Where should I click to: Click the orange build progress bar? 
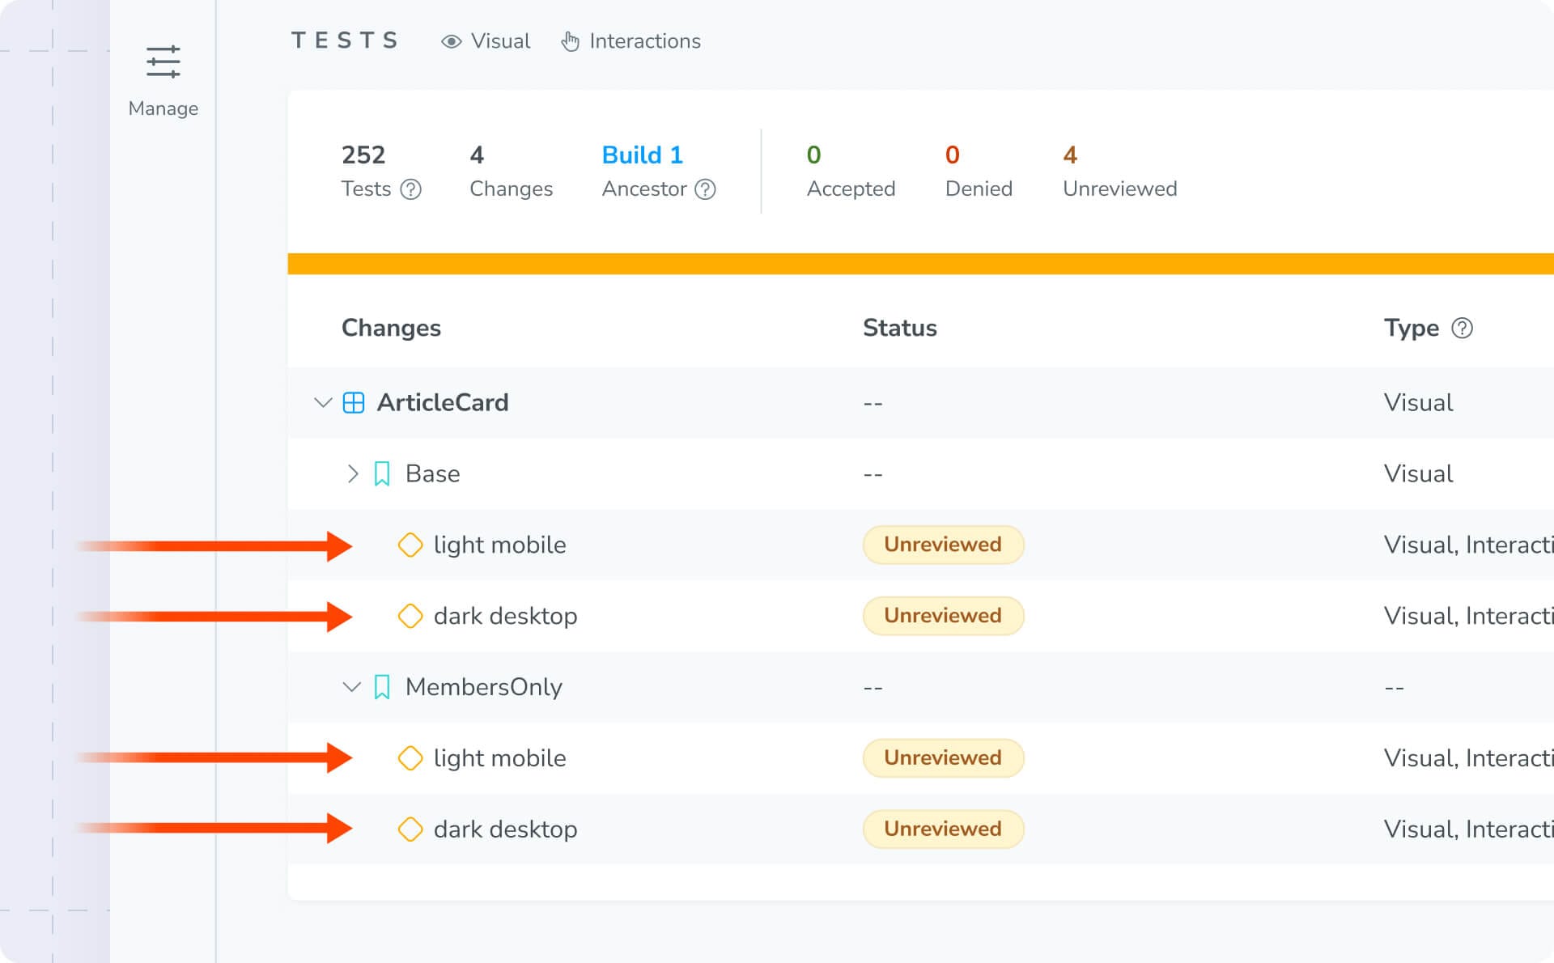(920, 264)
